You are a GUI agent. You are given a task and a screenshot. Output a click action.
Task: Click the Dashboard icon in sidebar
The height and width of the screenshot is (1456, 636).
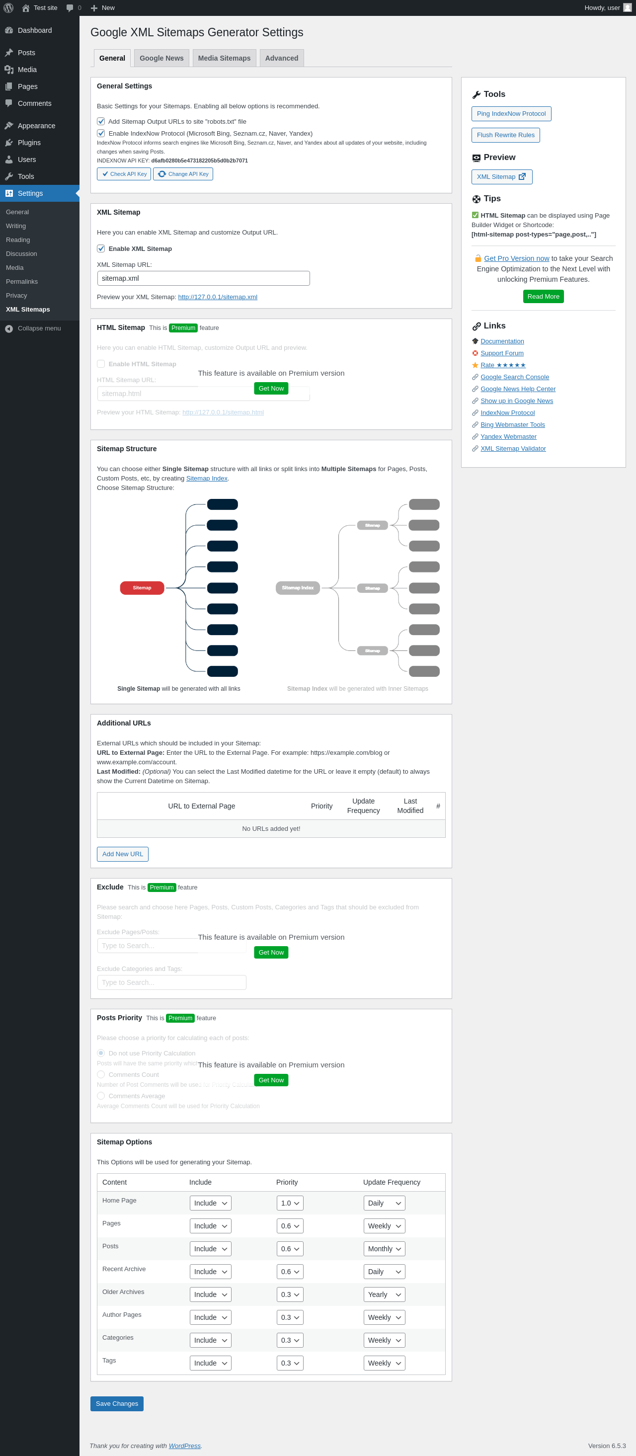[9, 30]
